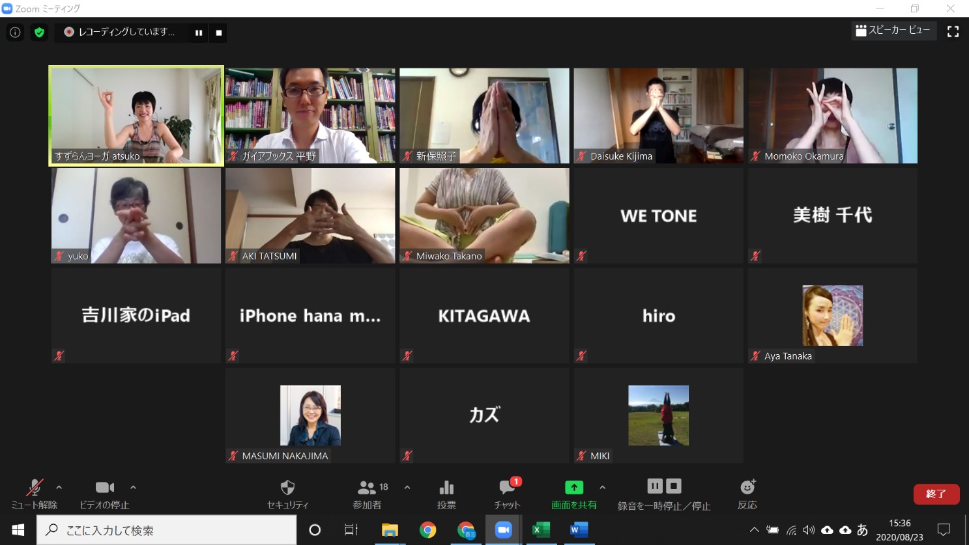Open Task View on the taskbar
The width and height of the screenshot is (969, 545).
351,530
